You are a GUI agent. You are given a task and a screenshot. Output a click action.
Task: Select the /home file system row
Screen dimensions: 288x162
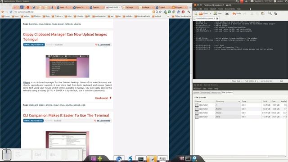[241, 109]
